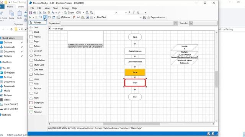Open the Share tab in File Explorer
This screenshot has width=245, height=137.
(21, 7)
